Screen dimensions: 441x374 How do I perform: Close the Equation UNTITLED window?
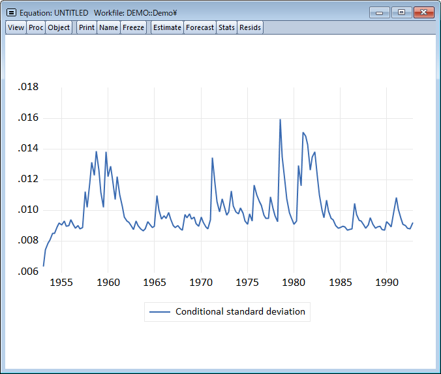pyautogui.click(x=424, y=12)
